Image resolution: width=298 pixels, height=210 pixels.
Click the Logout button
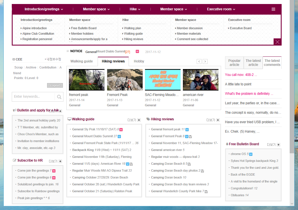coord(55,85)
